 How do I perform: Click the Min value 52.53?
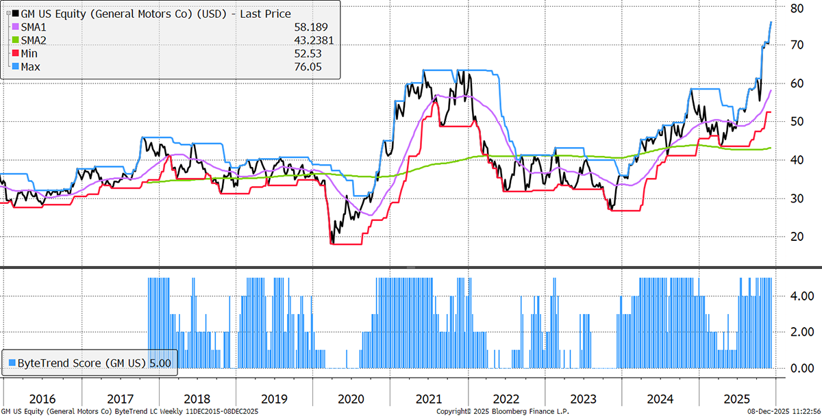coord(306,53)
